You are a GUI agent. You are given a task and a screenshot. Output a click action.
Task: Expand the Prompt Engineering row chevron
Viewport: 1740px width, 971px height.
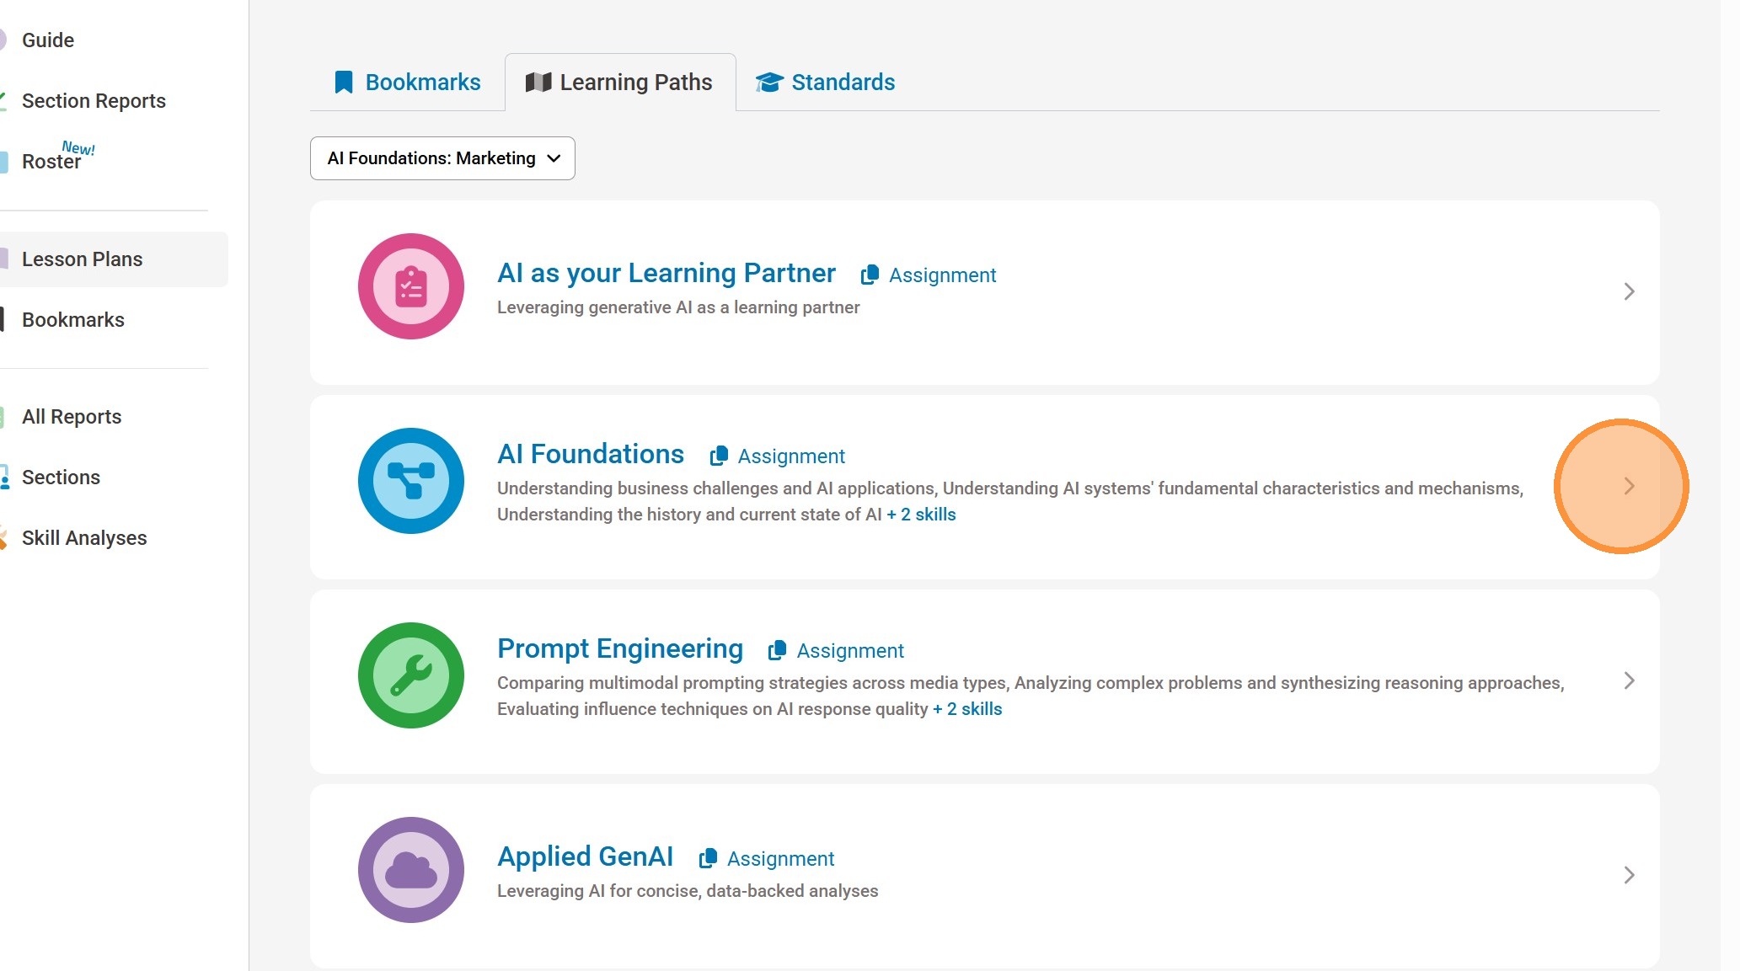point(1629,680)
